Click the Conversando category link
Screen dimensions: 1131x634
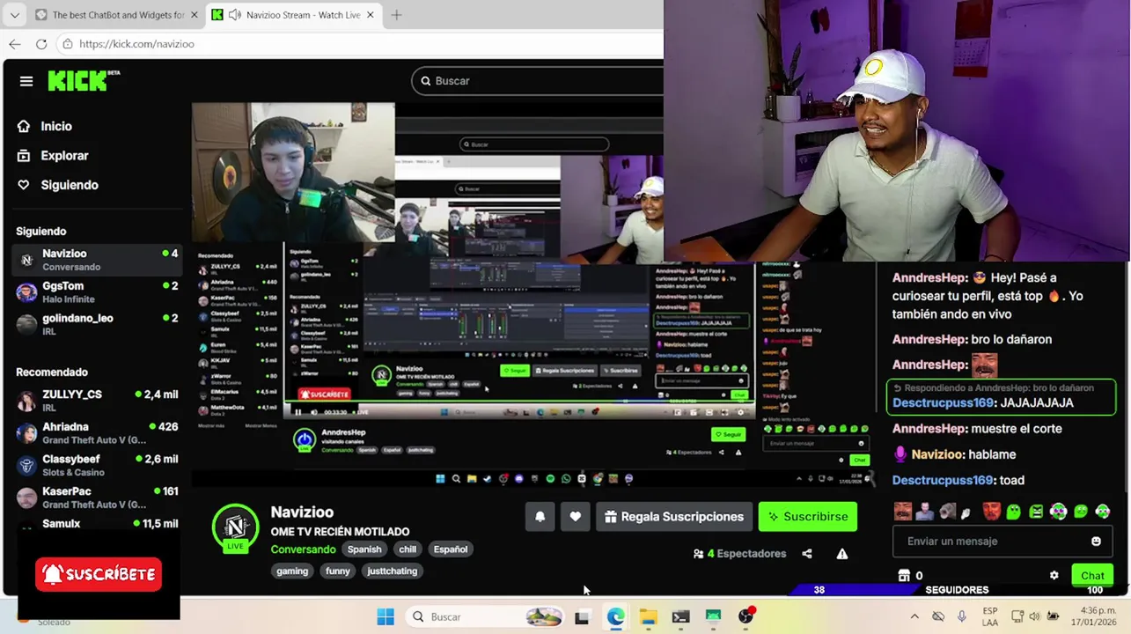(x=303, y=549)
